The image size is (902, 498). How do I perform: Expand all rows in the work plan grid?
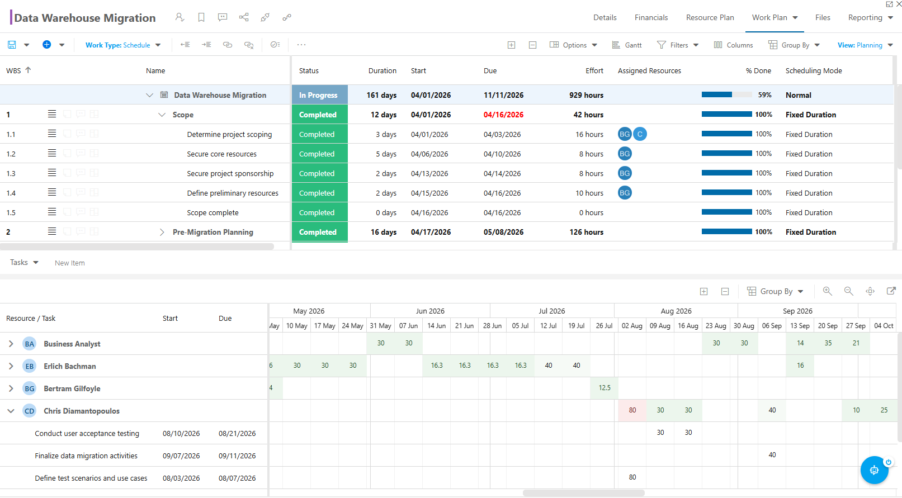pos(511,45)
